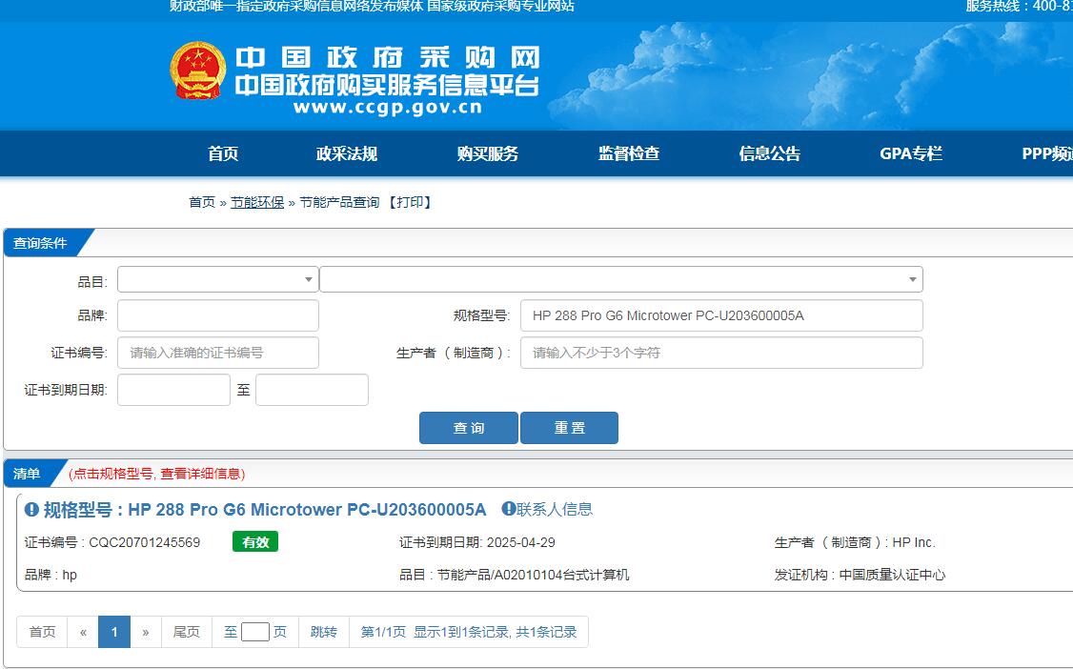The width and height of the screenshot is (1073, 669).
Task: Open 首页 in the navigation bar
Action: coord(223,154)
